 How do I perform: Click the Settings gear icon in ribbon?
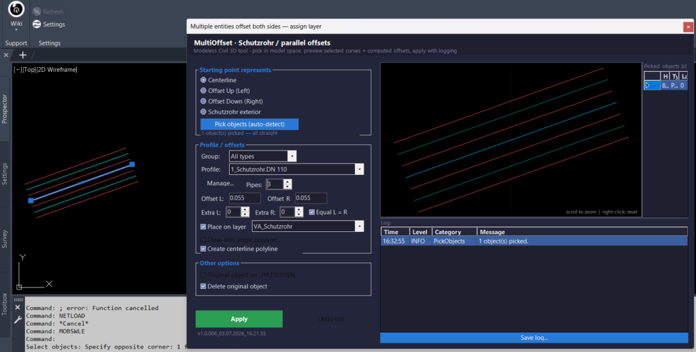(x=37, y=24)
